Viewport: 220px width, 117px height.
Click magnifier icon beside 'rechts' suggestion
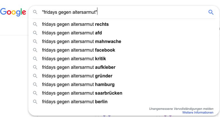pyautogui.click(x=35, y=24)
